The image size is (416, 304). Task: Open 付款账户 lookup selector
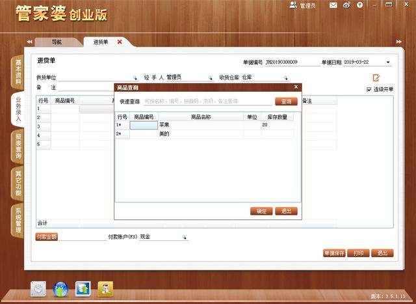184,238
